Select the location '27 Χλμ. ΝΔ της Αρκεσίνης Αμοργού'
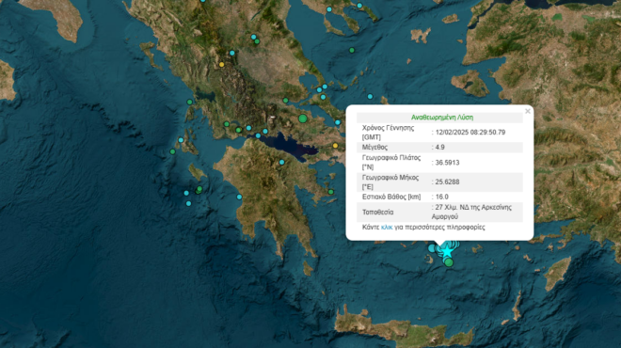Screen dimensions: 621x348 [471, 213]
